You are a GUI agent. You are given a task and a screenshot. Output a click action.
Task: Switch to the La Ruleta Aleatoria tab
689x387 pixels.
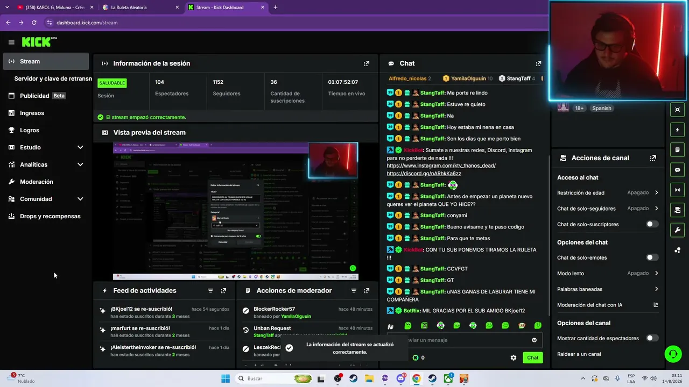[x=141, y=8]
